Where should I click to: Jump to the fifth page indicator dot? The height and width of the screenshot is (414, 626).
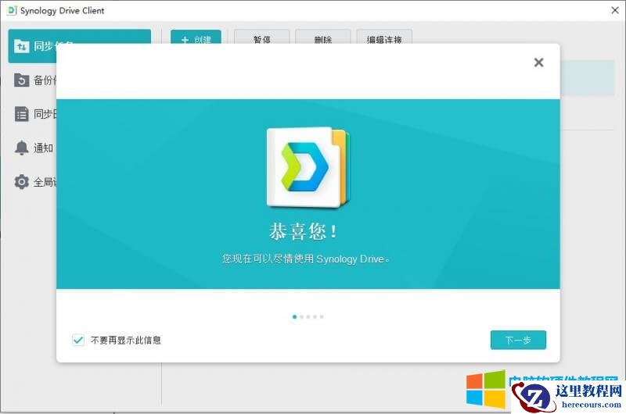(x=322, y=317)
